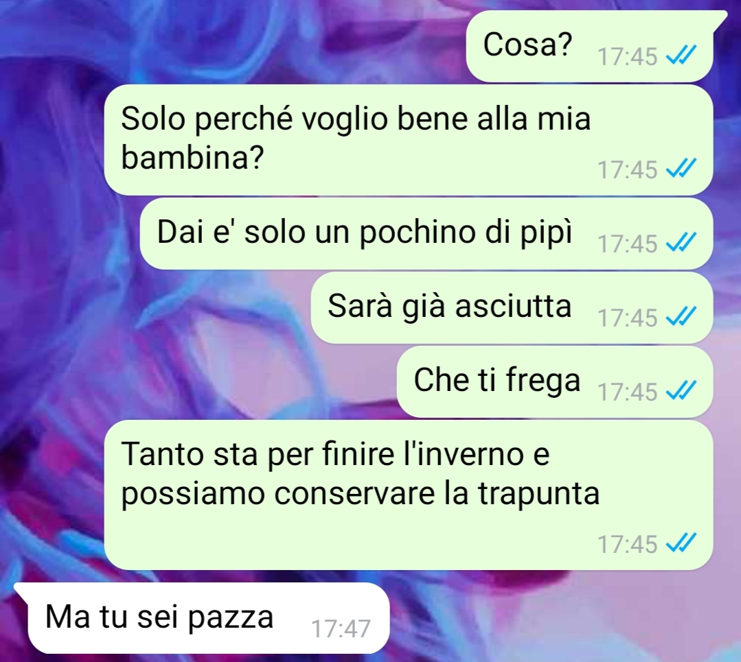
Task: Tap the blue ticks beside "Che ti frega"
Action: tap(681, 390)
